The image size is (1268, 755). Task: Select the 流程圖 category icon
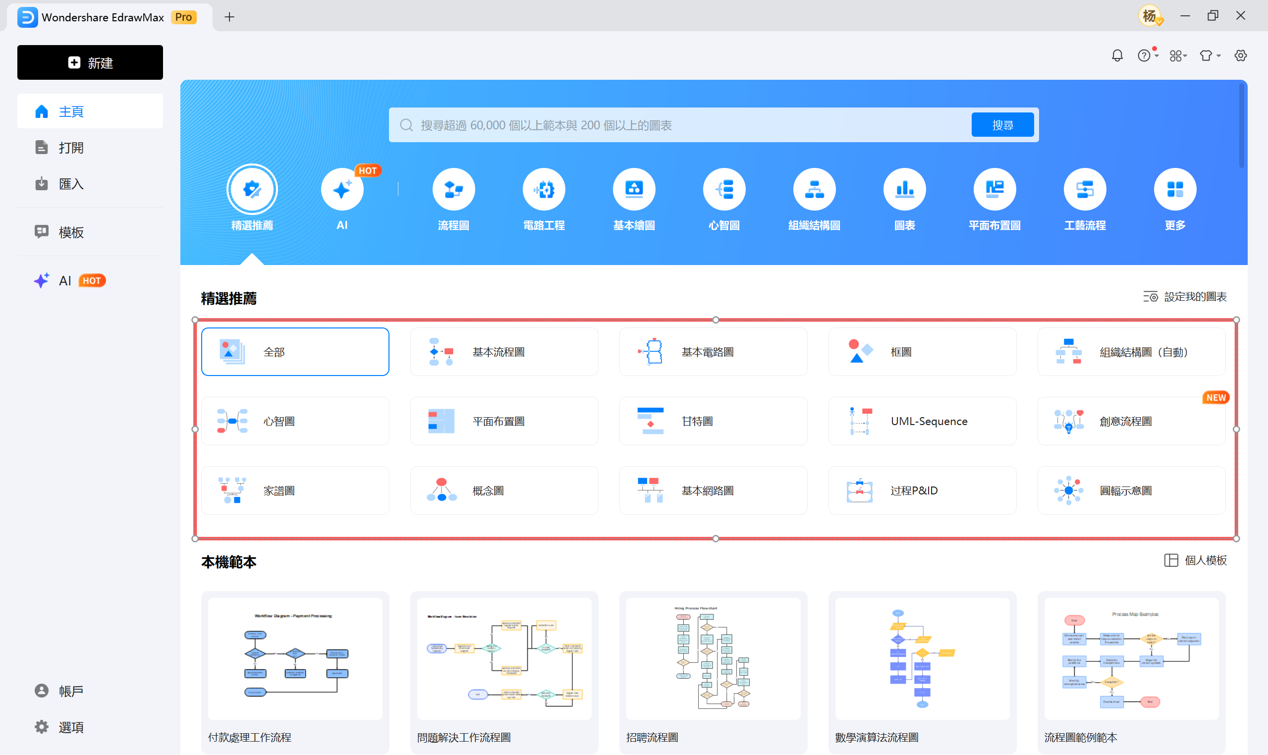pyautogui.click(x=453, y=190)
